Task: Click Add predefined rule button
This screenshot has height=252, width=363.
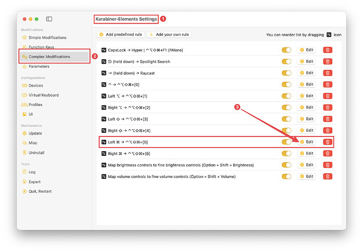Action: pyautogui.click(x=121, y=35)
